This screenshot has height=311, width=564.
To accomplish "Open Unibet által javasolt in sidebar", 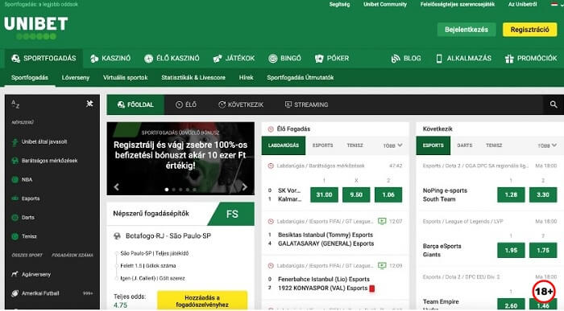I will point(39,141).
